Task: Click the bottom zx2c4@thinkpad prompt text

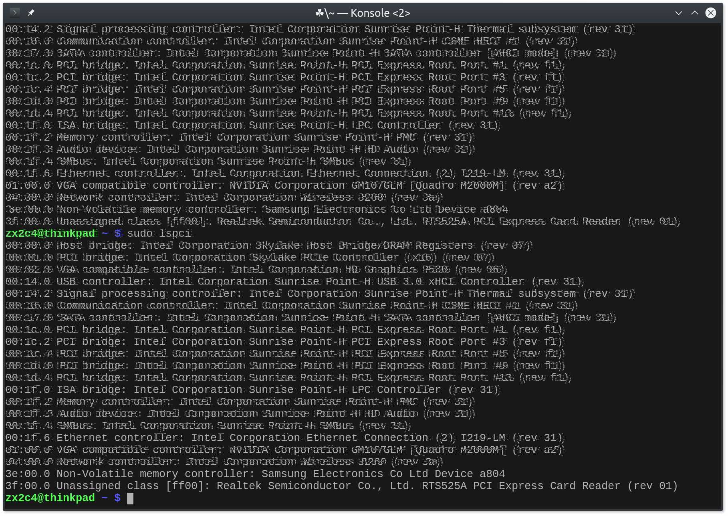Action: click(50, 498)
